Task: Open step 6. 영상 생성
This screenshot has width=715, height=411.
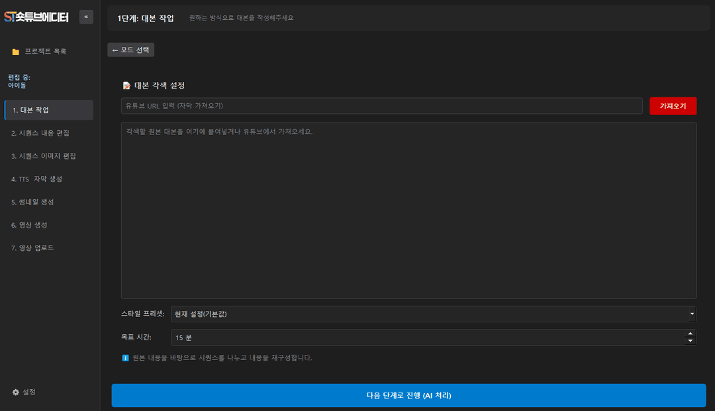Action: 33,224
